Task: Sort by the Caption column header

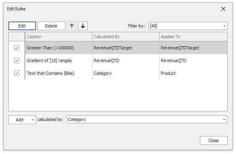Action: pyautogui.click(x=59, y=37)
